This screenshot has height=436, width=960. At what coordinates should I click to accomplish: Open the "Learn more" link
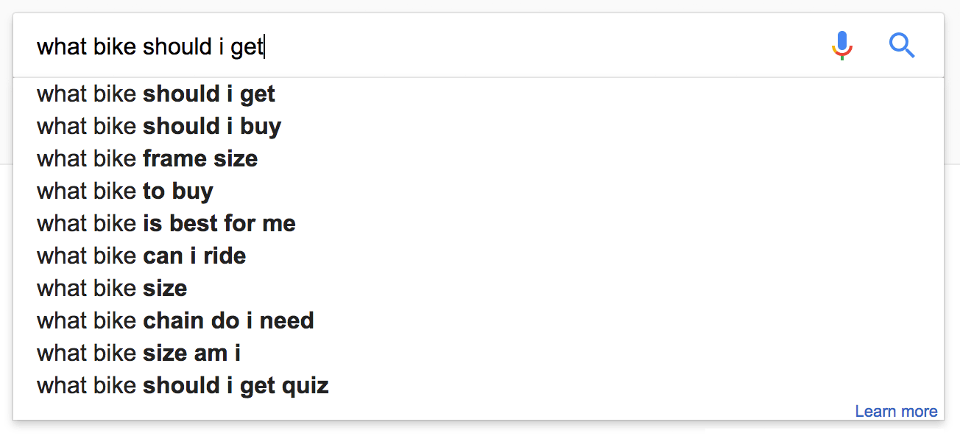[x=896, y=412]
